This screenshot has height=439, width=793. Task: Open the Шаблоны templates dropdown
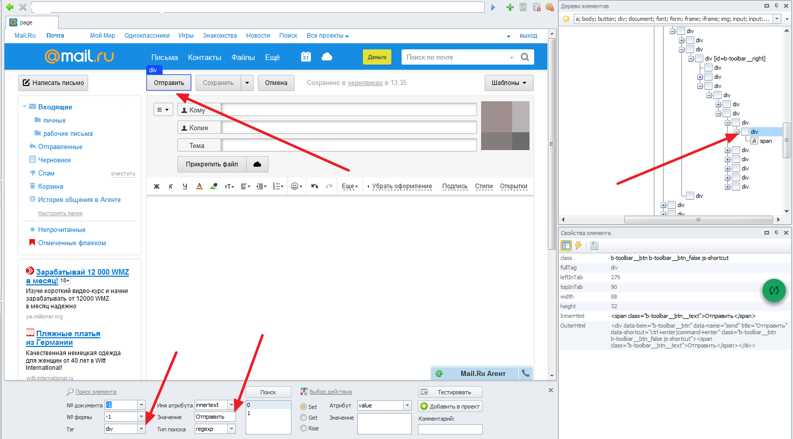tap(509, 83)
